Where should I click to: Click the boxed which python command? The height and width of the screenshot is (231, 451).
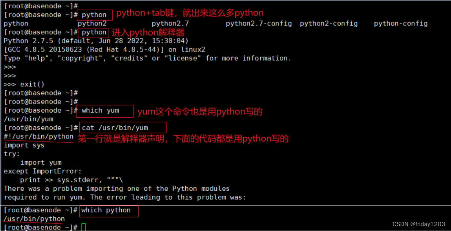click(x=108, y=210)
